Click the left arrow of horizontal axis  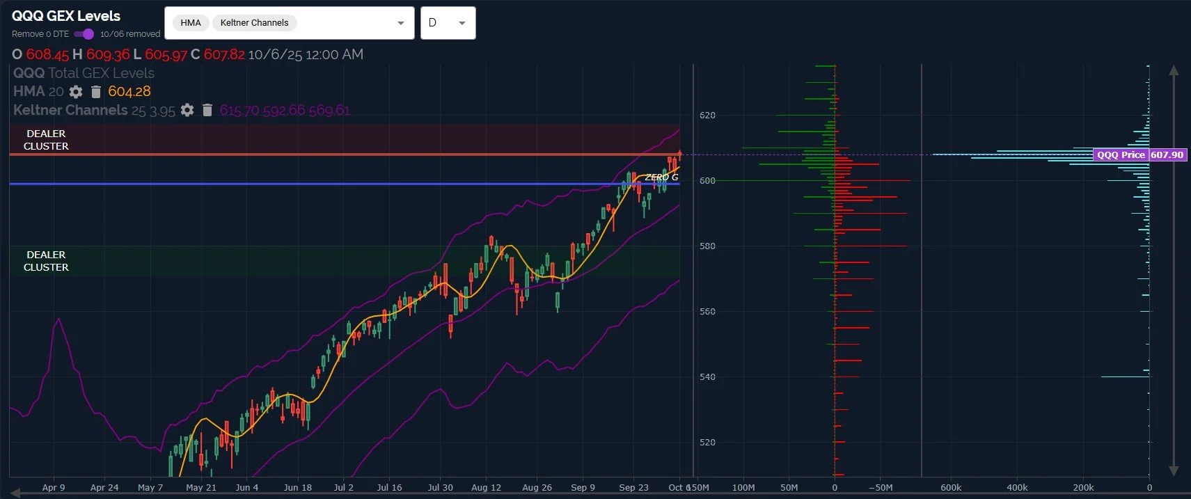[x=15, y=493]
